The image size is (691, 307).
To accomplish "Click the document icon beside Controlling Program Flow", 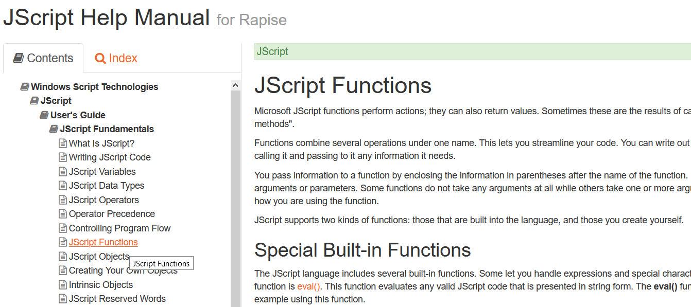I will (63, 228).
